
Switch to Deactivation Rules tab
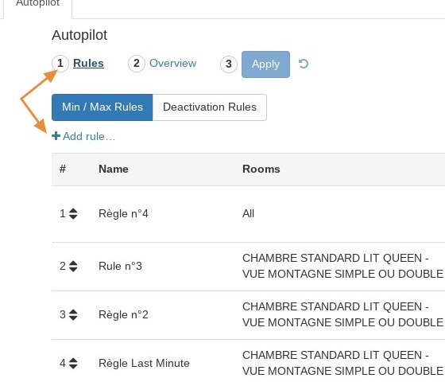point(210,107)
